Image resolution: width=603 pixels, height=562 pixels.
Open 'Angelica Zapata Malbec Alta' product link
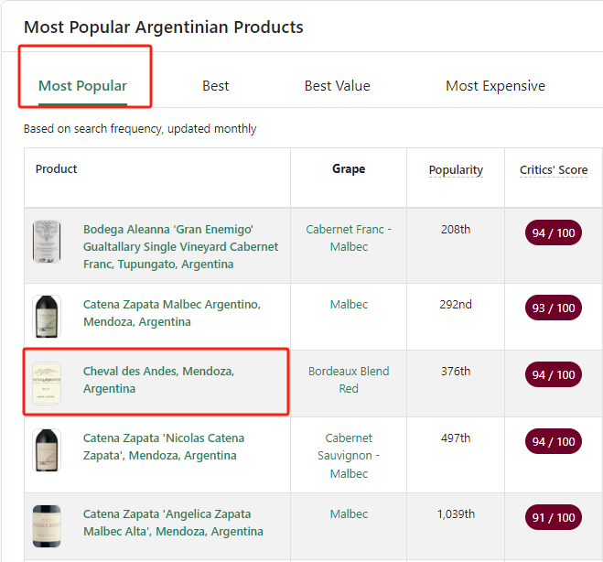(173, 523)
